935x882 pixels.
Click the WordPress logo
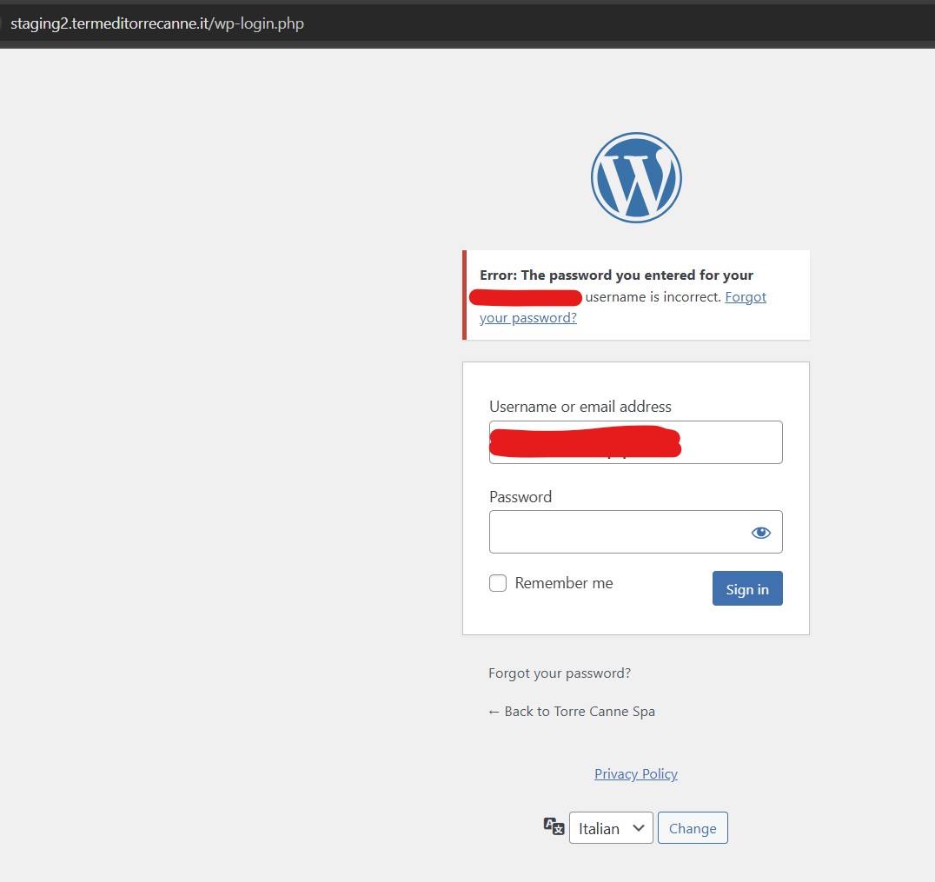click(x=636, y=178)
